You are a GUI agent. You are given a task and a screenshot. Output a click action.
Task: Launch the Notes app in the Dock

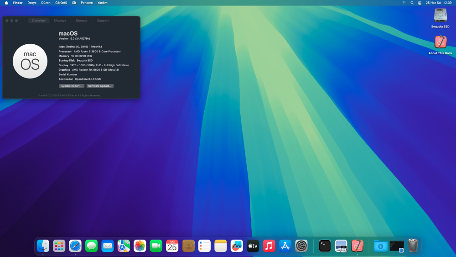[x=220, y=246]
